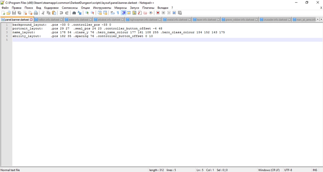Open the Вкладки menu
Image resolution: width=323 pixels, height=172 pixels.
pos(163,8)
